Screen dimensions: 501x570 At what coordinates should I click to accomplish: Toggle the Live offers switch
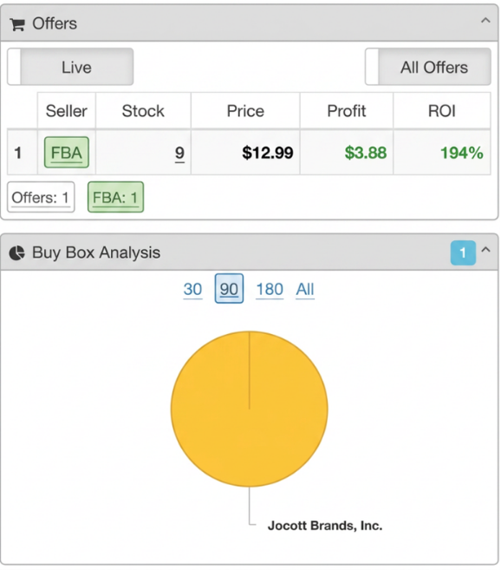pyautogui.click(x=70, y=67)
